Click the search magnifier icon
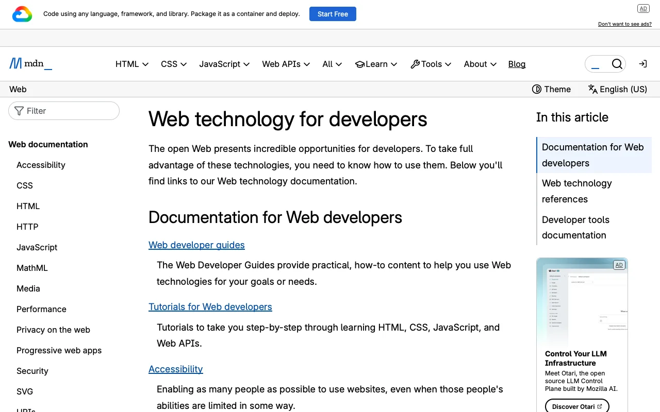 coord(617,64)
